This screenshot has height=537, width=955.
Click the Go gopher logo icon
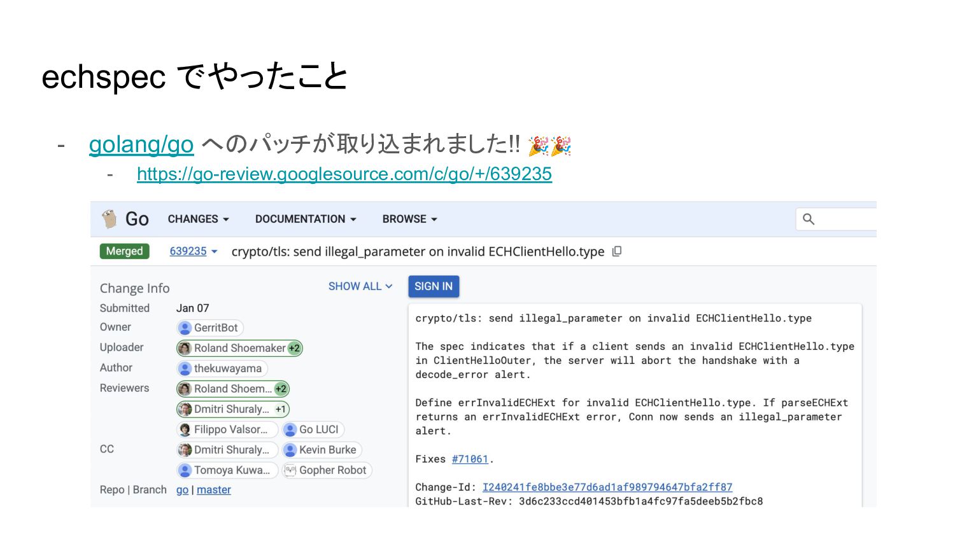pyautogui.click(x=110, y=219)
